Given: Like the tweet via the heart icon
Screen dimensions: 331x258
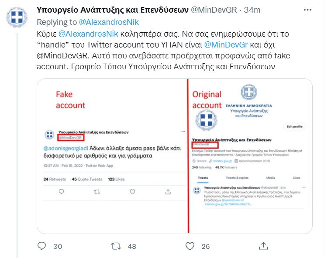Looking at the screenshot, I should click(190, 246).
